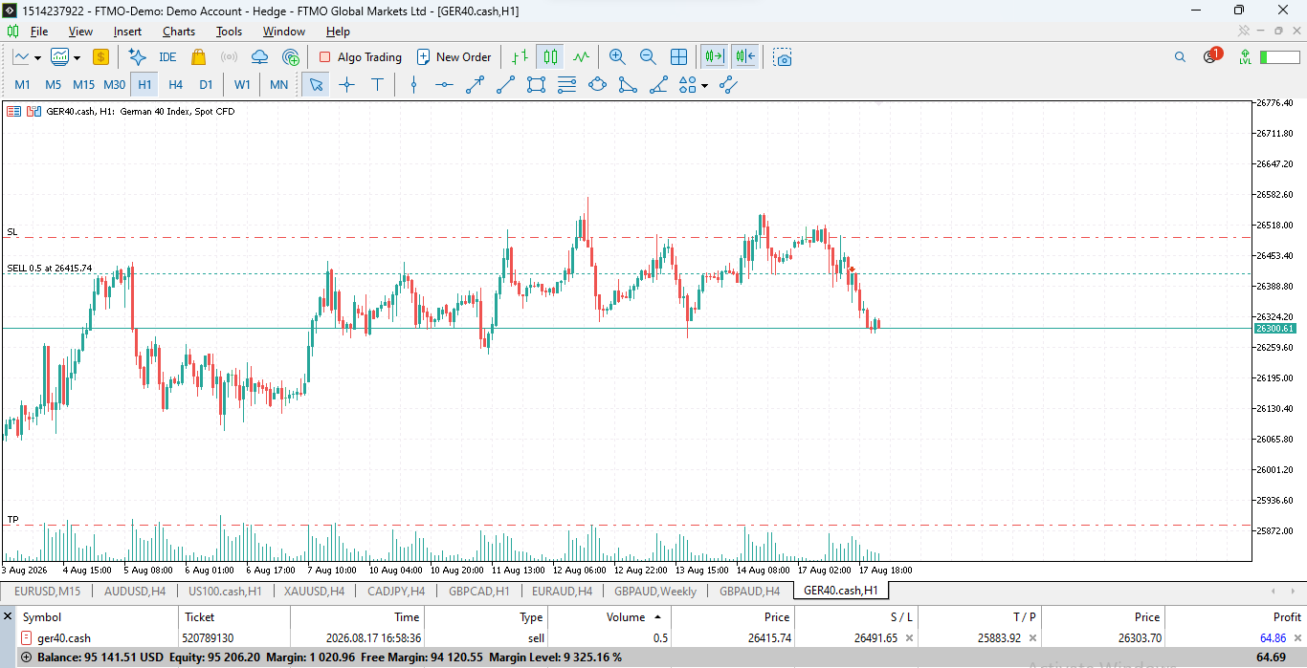Select the connected nodes channel tool
Screen dimensions: 1307x668
tap(728, 85)
